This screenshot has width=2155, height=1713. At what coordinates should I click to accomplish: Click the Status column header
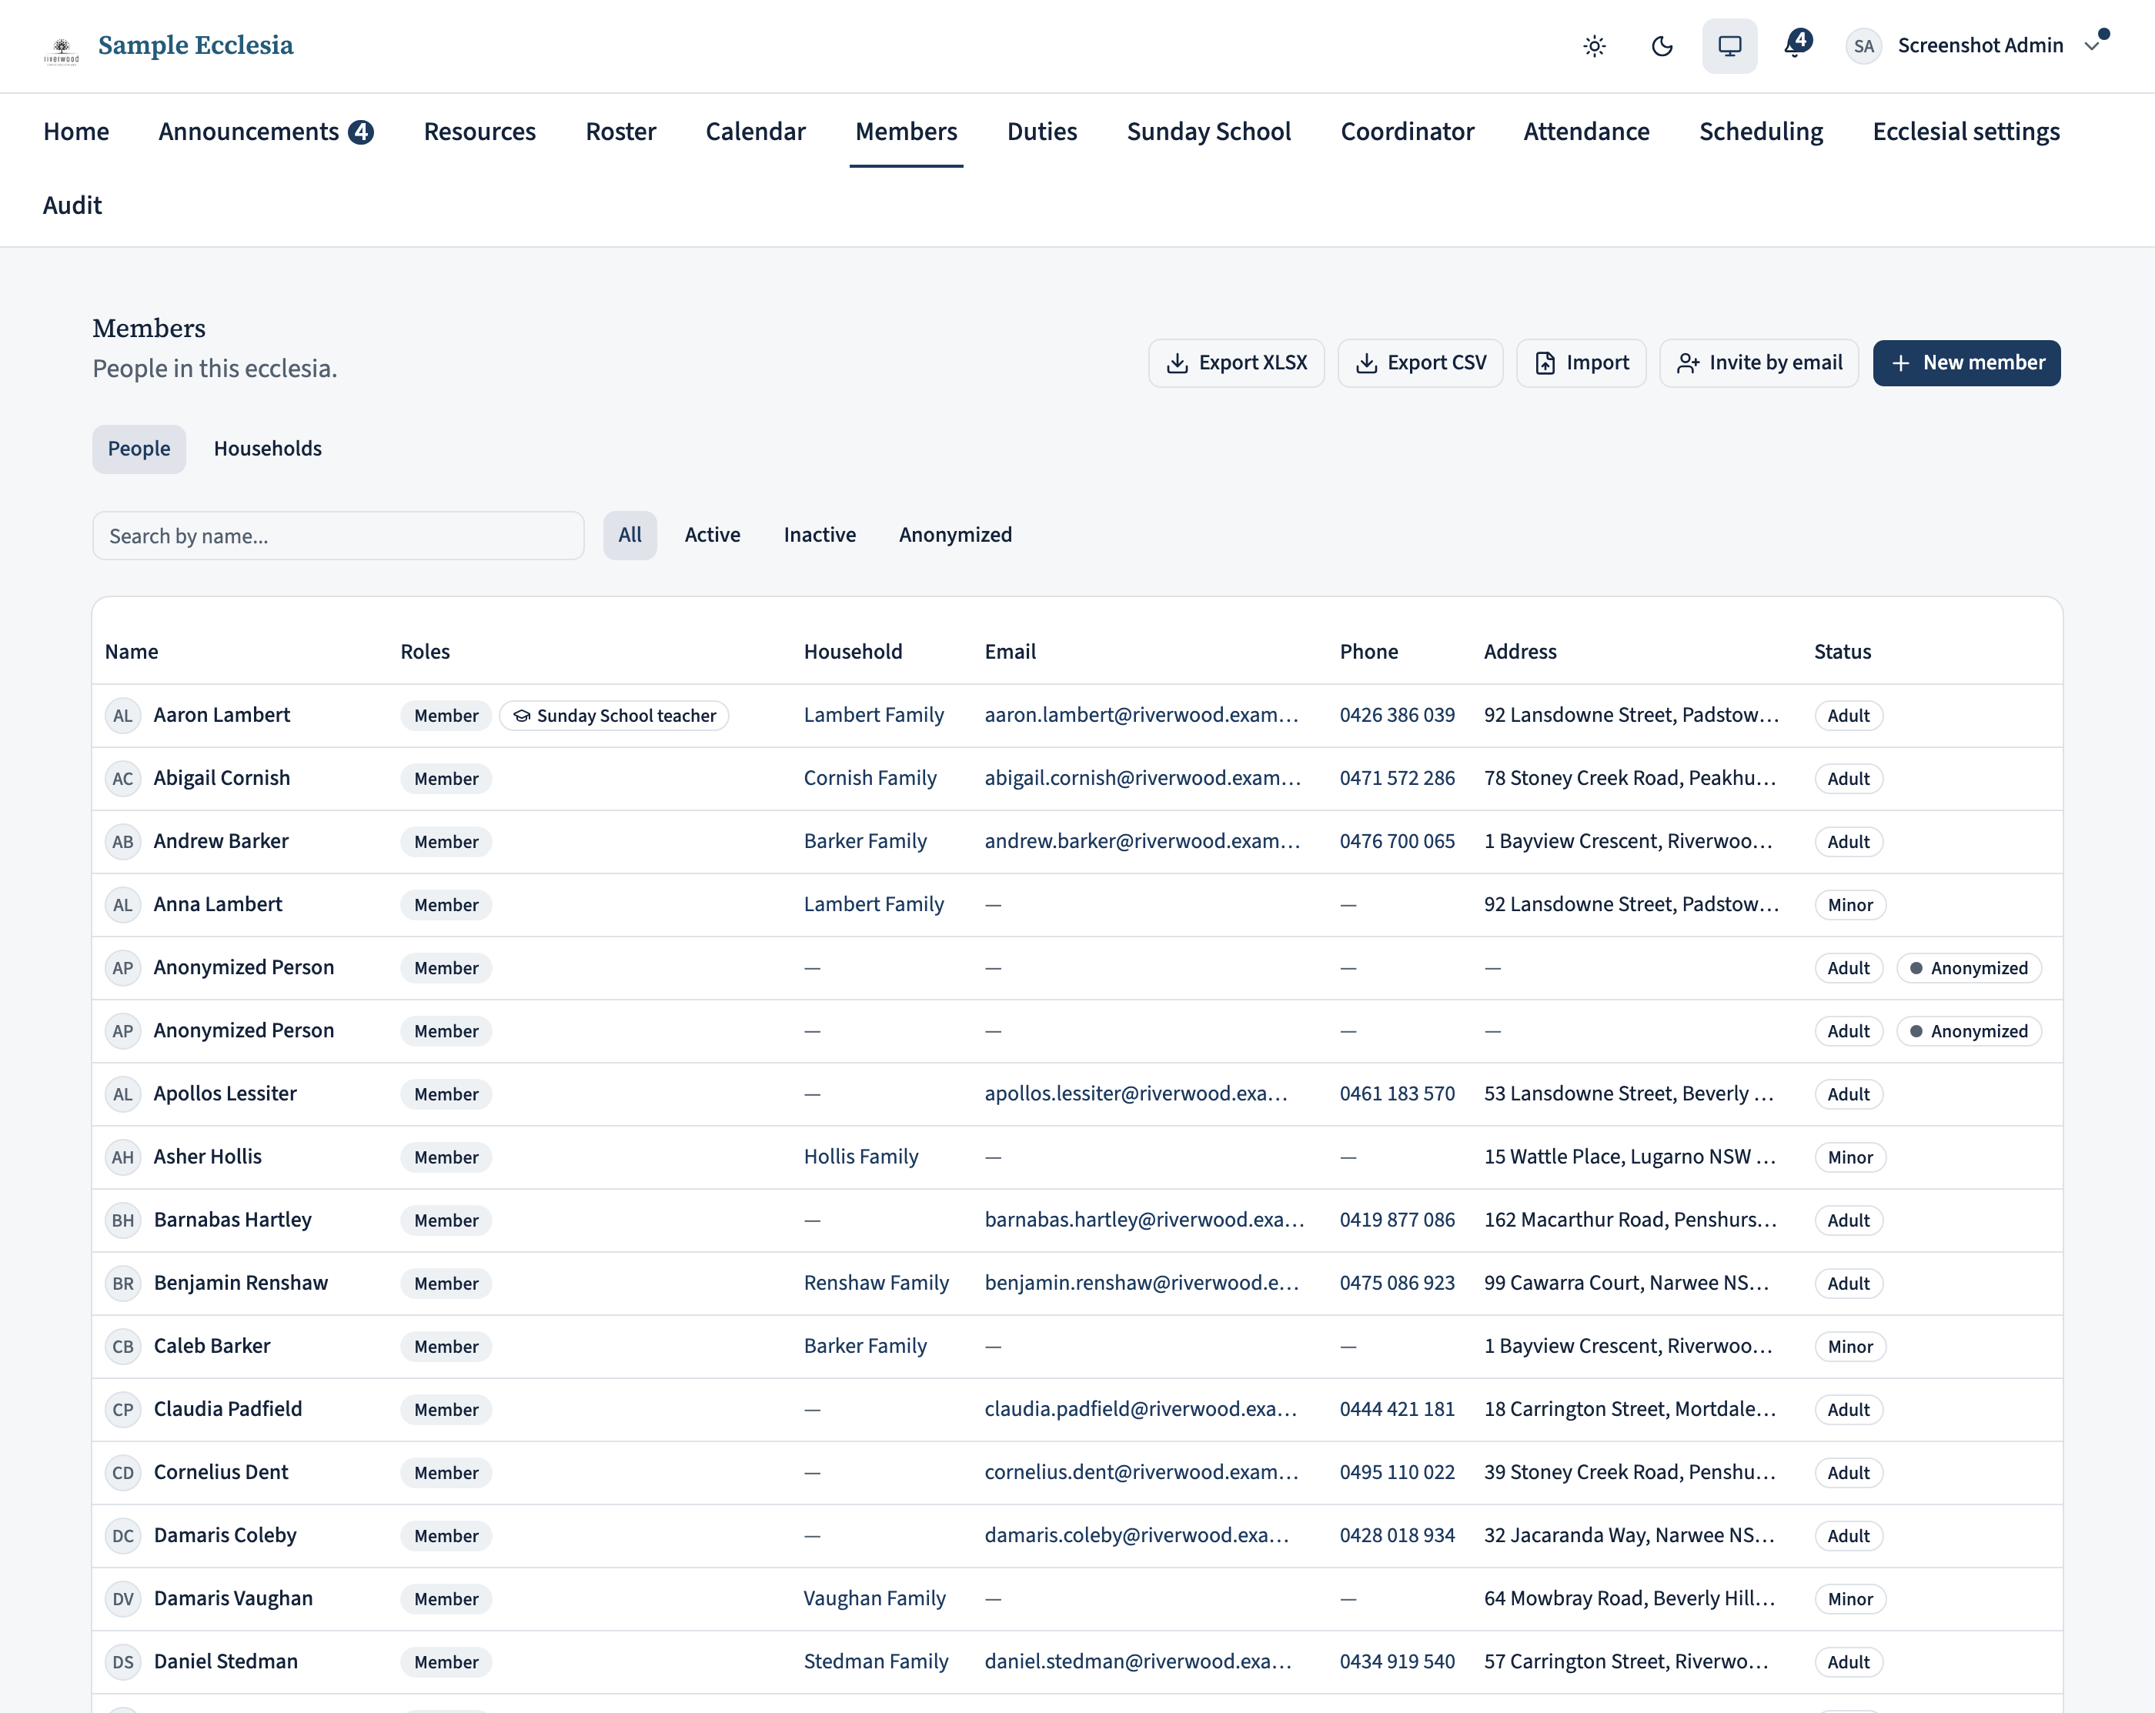point(1843,652)
